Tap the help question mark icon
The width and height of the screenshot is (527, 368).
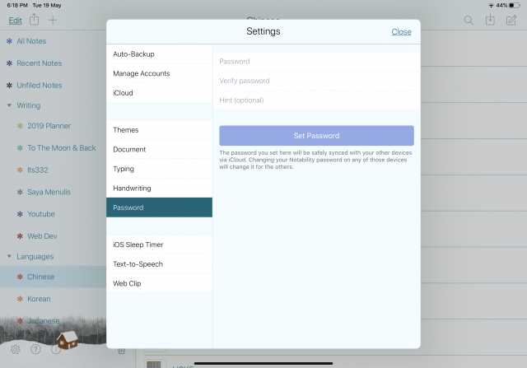[x=35, y=350]
